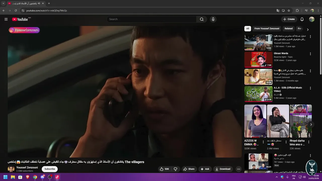Select the Related filter chip

[289, 29]
